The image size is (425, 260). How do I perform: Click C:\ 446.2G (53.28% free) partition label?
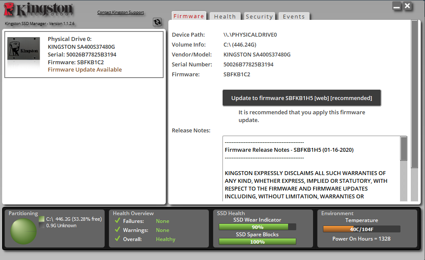click(x=74, y=219)
